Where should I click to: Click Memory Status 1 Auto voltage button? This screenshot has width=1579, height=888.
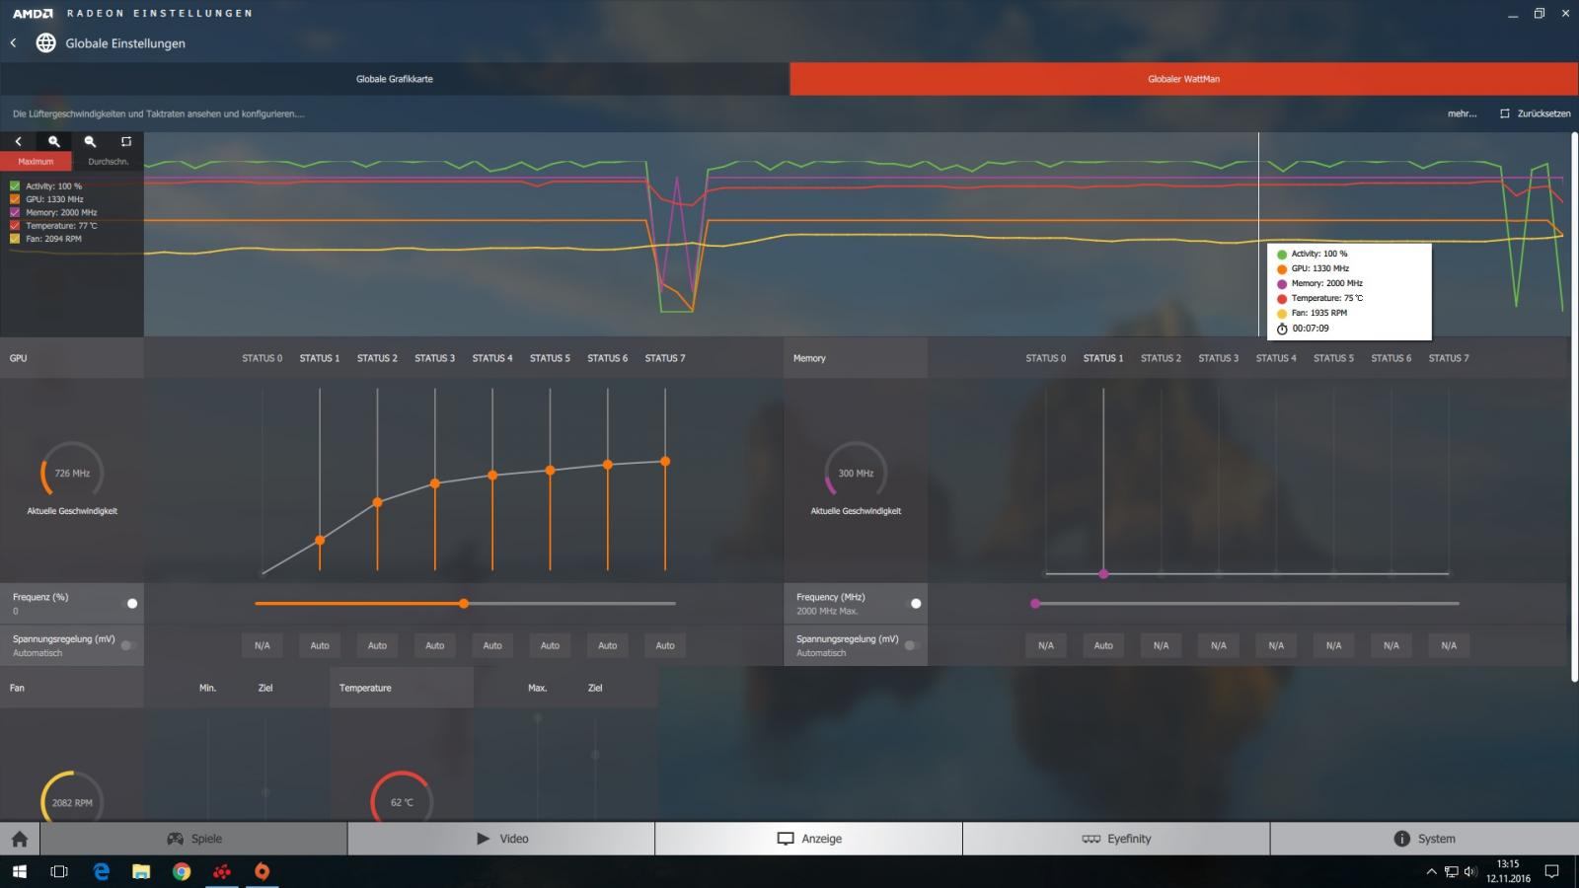point(1103,645)
